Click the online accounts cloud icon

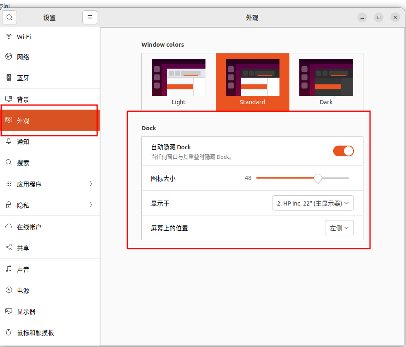pyautogui.click(x=8, y=227)
